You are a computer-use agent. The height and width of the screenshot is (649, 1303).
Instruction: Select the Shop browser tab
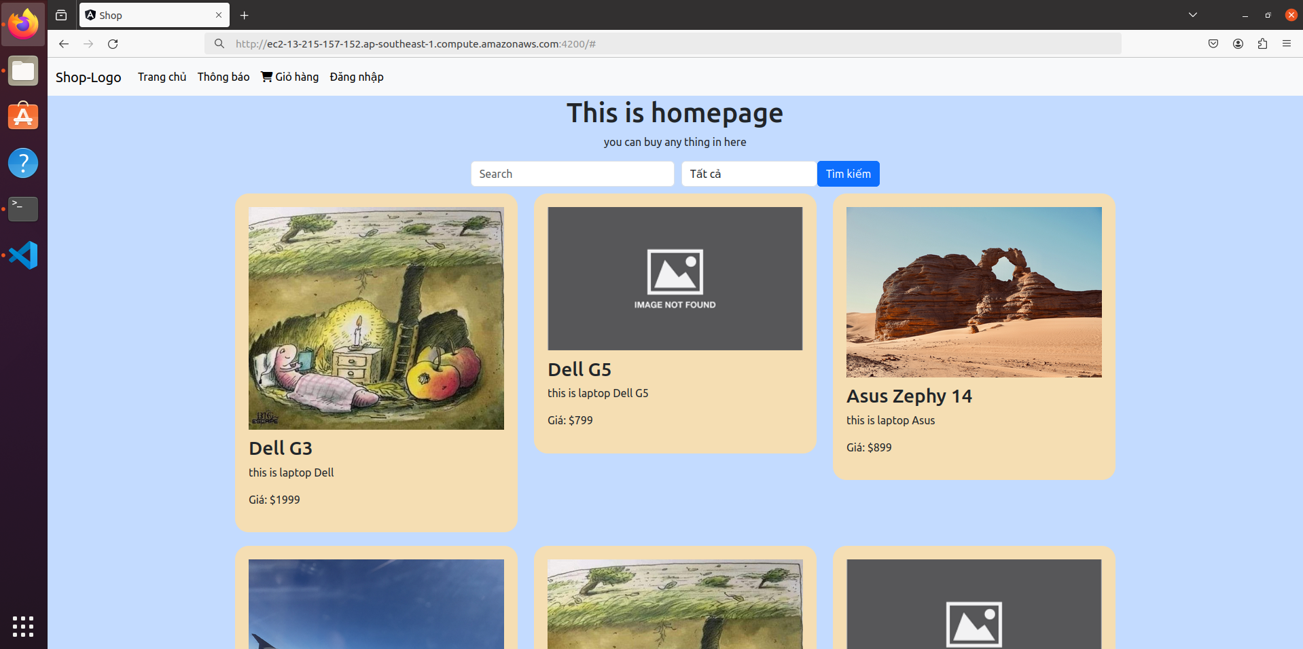pyautogui.click(x=154, y=15)
